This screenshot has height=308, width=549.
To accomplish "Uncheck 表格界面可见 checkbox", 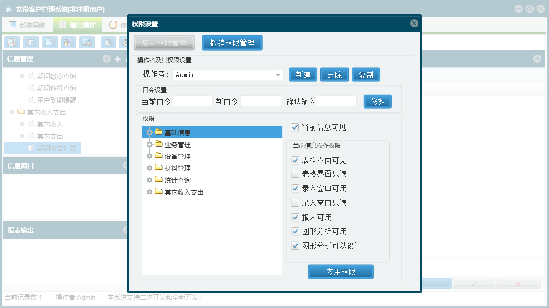I will tap(295, 160).
